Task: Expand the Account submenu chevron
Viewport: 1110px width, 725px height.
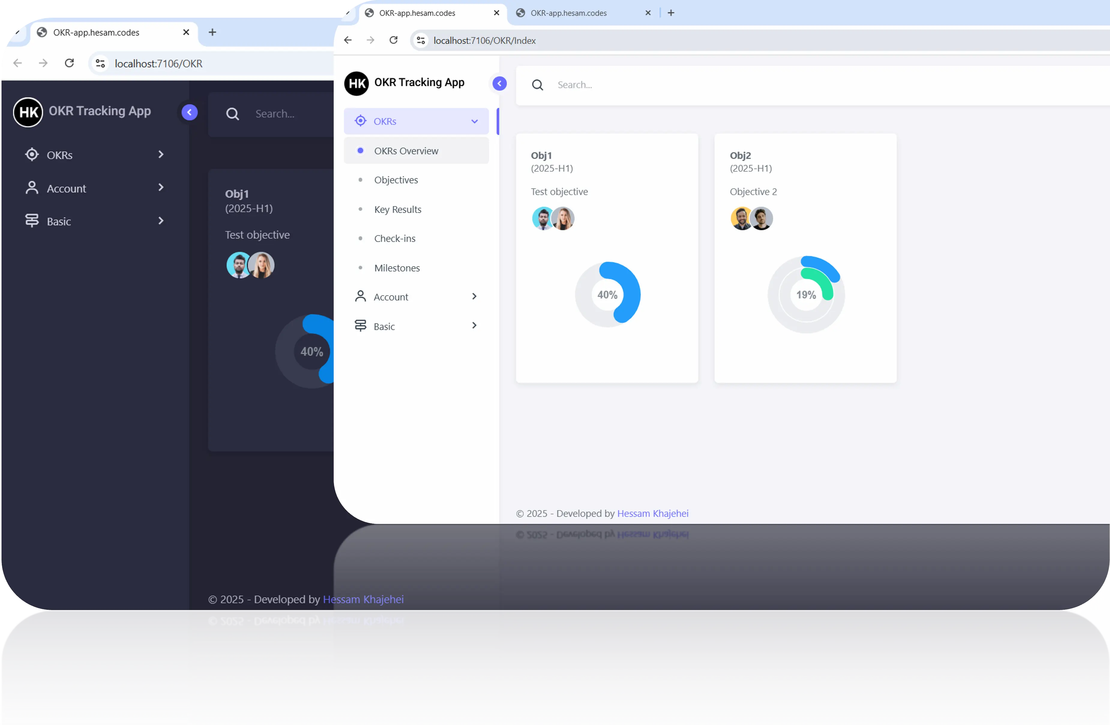Action: tap(474, 296)
